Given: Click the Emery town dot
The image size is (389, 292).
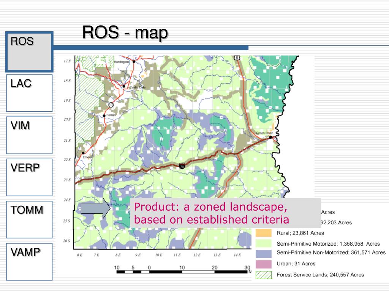Looking at the screenshot, I should tap(83, 153).
